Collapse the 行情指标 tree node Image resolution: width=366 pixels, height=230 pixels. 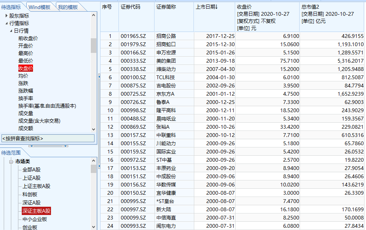(x=6, y=23)
